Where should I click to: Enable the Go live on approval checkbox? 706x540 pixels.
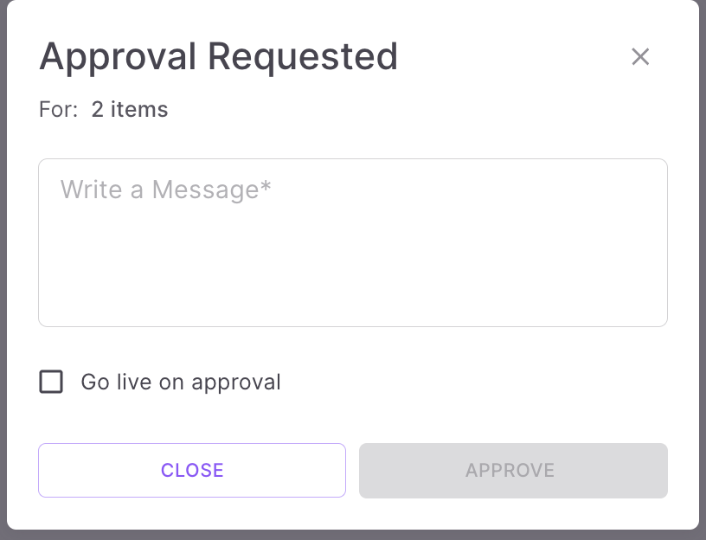pyautogui.click(x=52, y=382)
